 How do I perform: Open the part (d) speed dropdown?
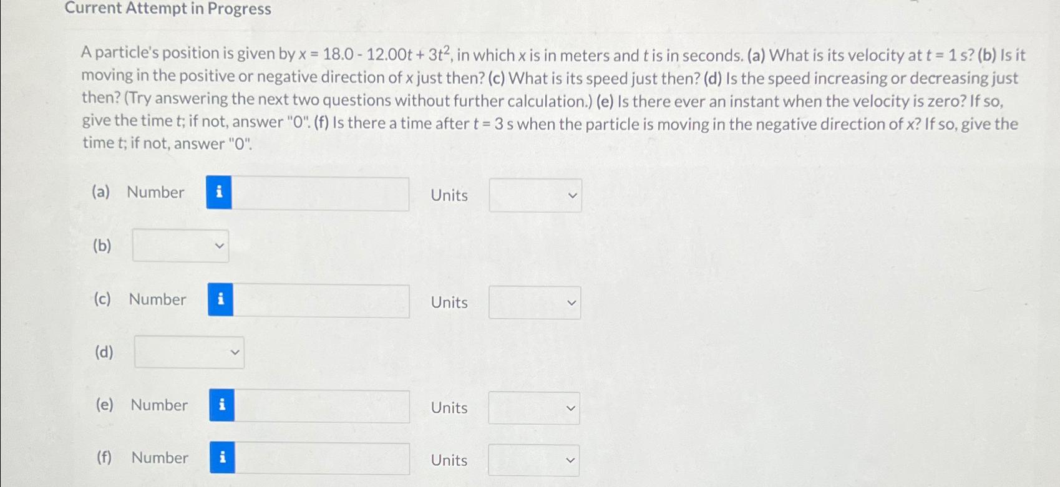click(x=188, y=352)
